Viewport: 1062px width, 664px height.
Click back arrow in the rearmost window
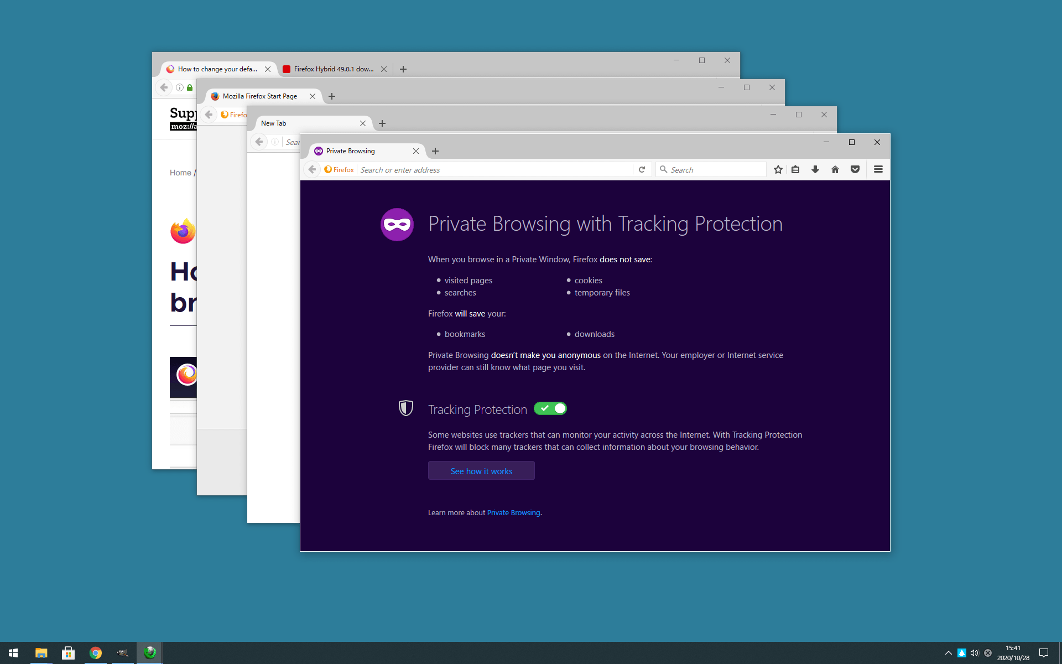pyautogui.click(x=164, y=87)
